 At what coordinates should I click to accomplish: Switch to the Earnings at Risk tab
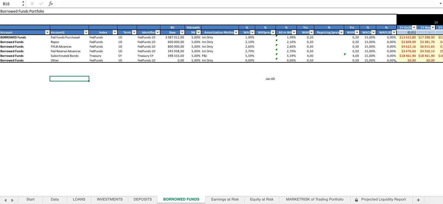(x=225, y=200)
